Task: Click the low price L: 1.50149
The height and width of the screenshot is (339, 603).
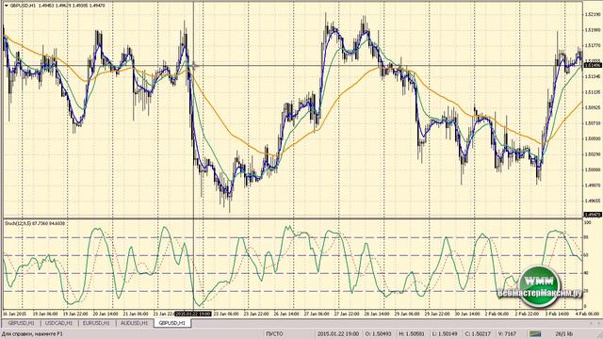Action: click(445, 334)
